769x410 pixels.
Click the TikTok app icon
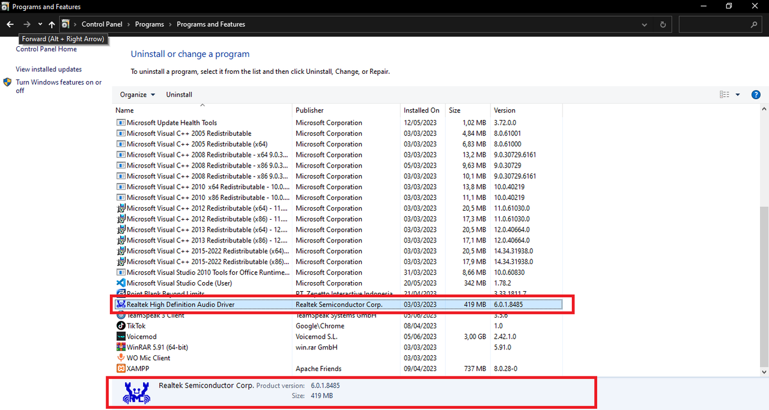pyautogui.click(x=121, y=326)
